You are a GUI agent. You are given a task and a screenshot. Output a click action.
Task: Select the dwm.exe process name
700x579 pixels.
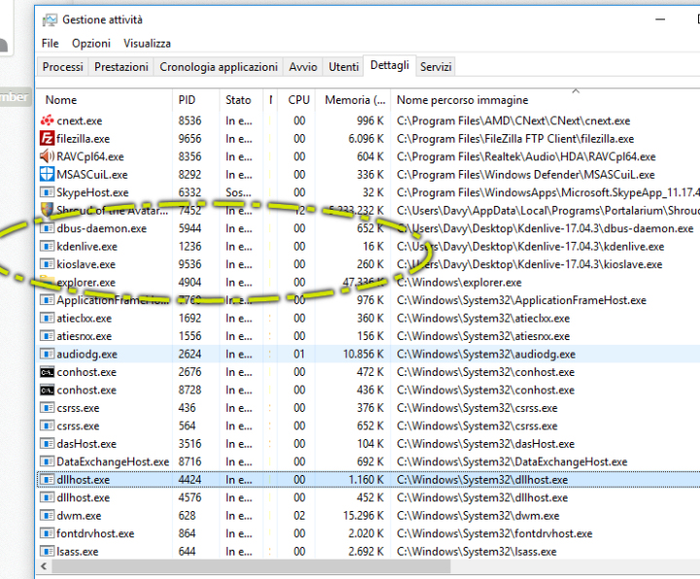point(79,516)
